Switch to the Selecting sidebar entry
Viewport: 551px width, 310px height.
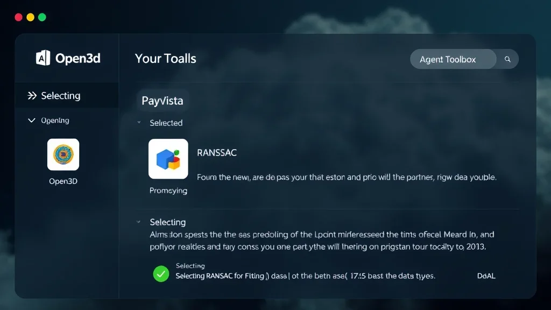60,95
